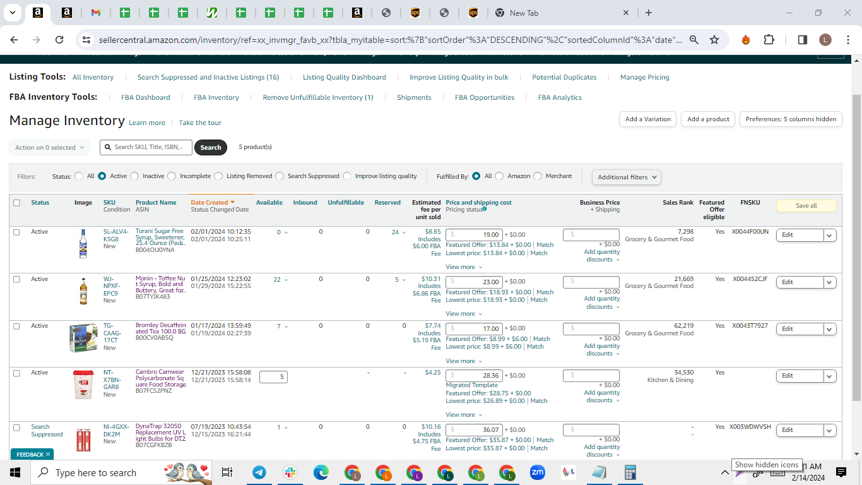Switch to the Gmail browser tab

point(96,13)
